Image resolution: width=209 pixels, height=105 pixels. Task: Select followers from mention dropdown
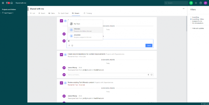pyautogui.click(x=85, y=30)
